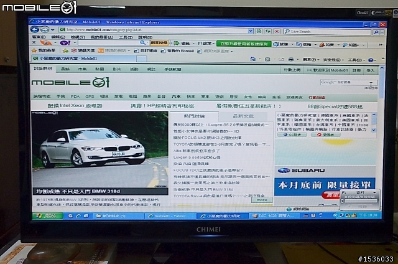
Task: Switch to the 熱門討論 tab
Action: pyautogui.click(x=194, y=116)
